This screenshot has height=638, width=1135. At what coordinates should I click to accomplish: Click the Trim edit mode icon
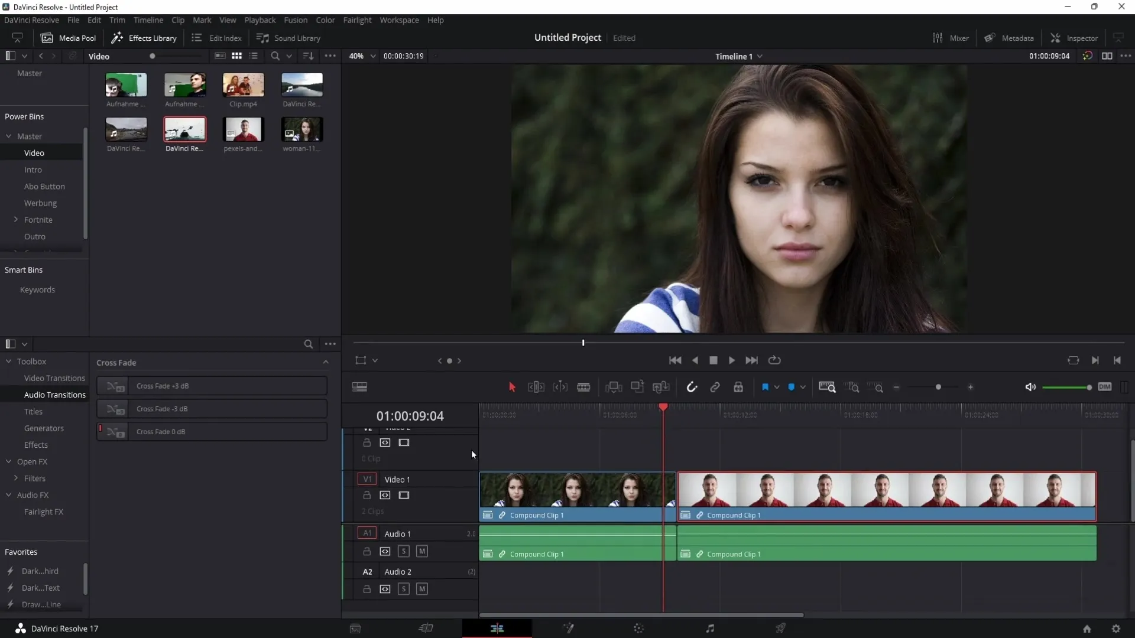point(536,387)
